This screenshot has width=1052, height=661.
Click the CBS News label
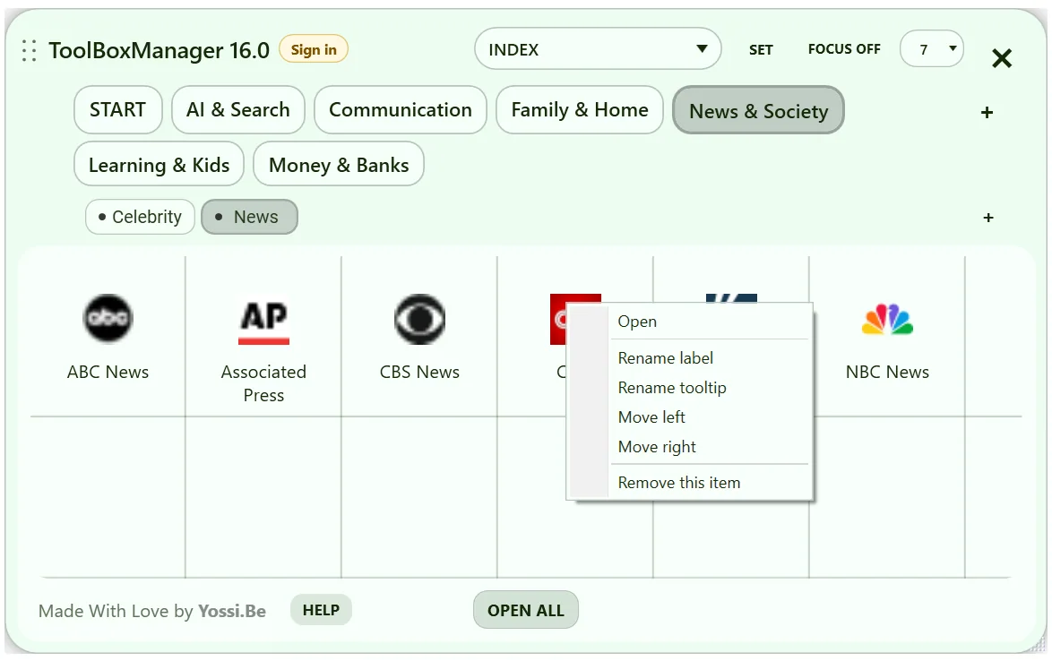pos(420,372)
